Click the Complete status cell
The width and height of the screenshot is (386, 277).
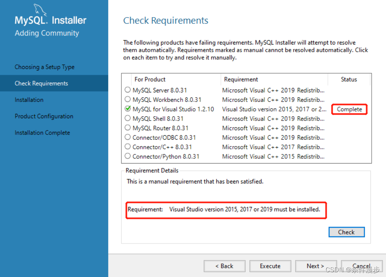[349, 109]
